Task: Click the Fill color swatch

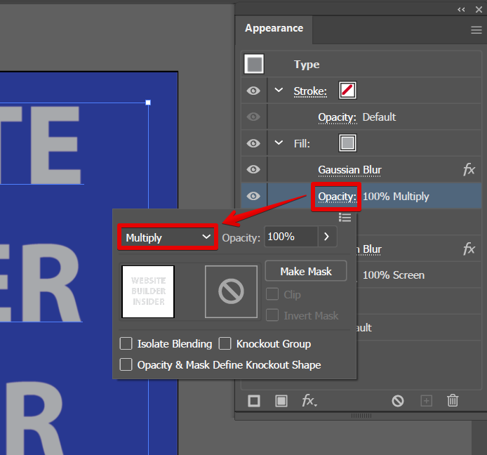Action: point(347,143)
